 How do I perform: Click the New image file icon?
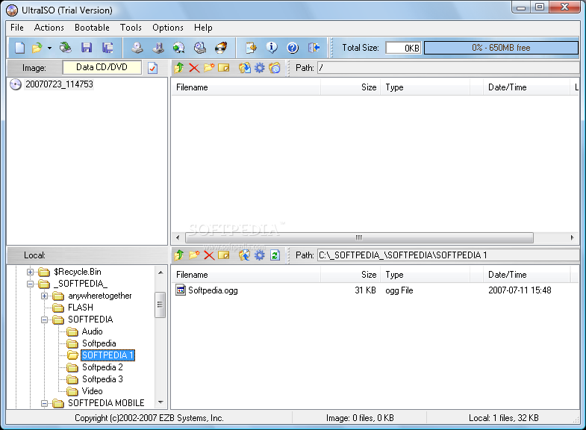19,48
